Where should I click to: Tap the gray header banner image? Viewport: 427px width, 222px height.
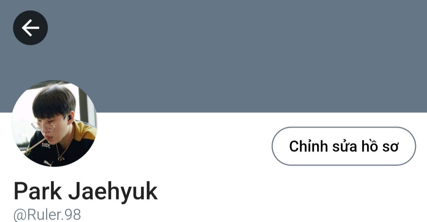click(213, 56)
